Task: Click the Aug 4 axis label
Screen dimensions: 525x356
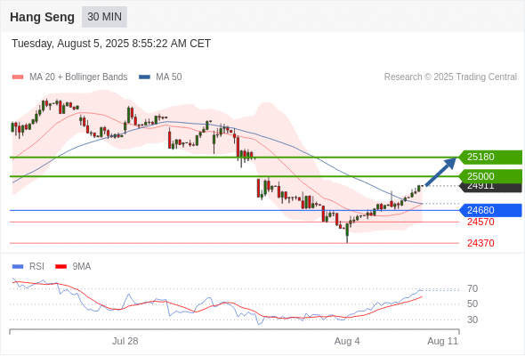Action: click(x=347, y=341)
